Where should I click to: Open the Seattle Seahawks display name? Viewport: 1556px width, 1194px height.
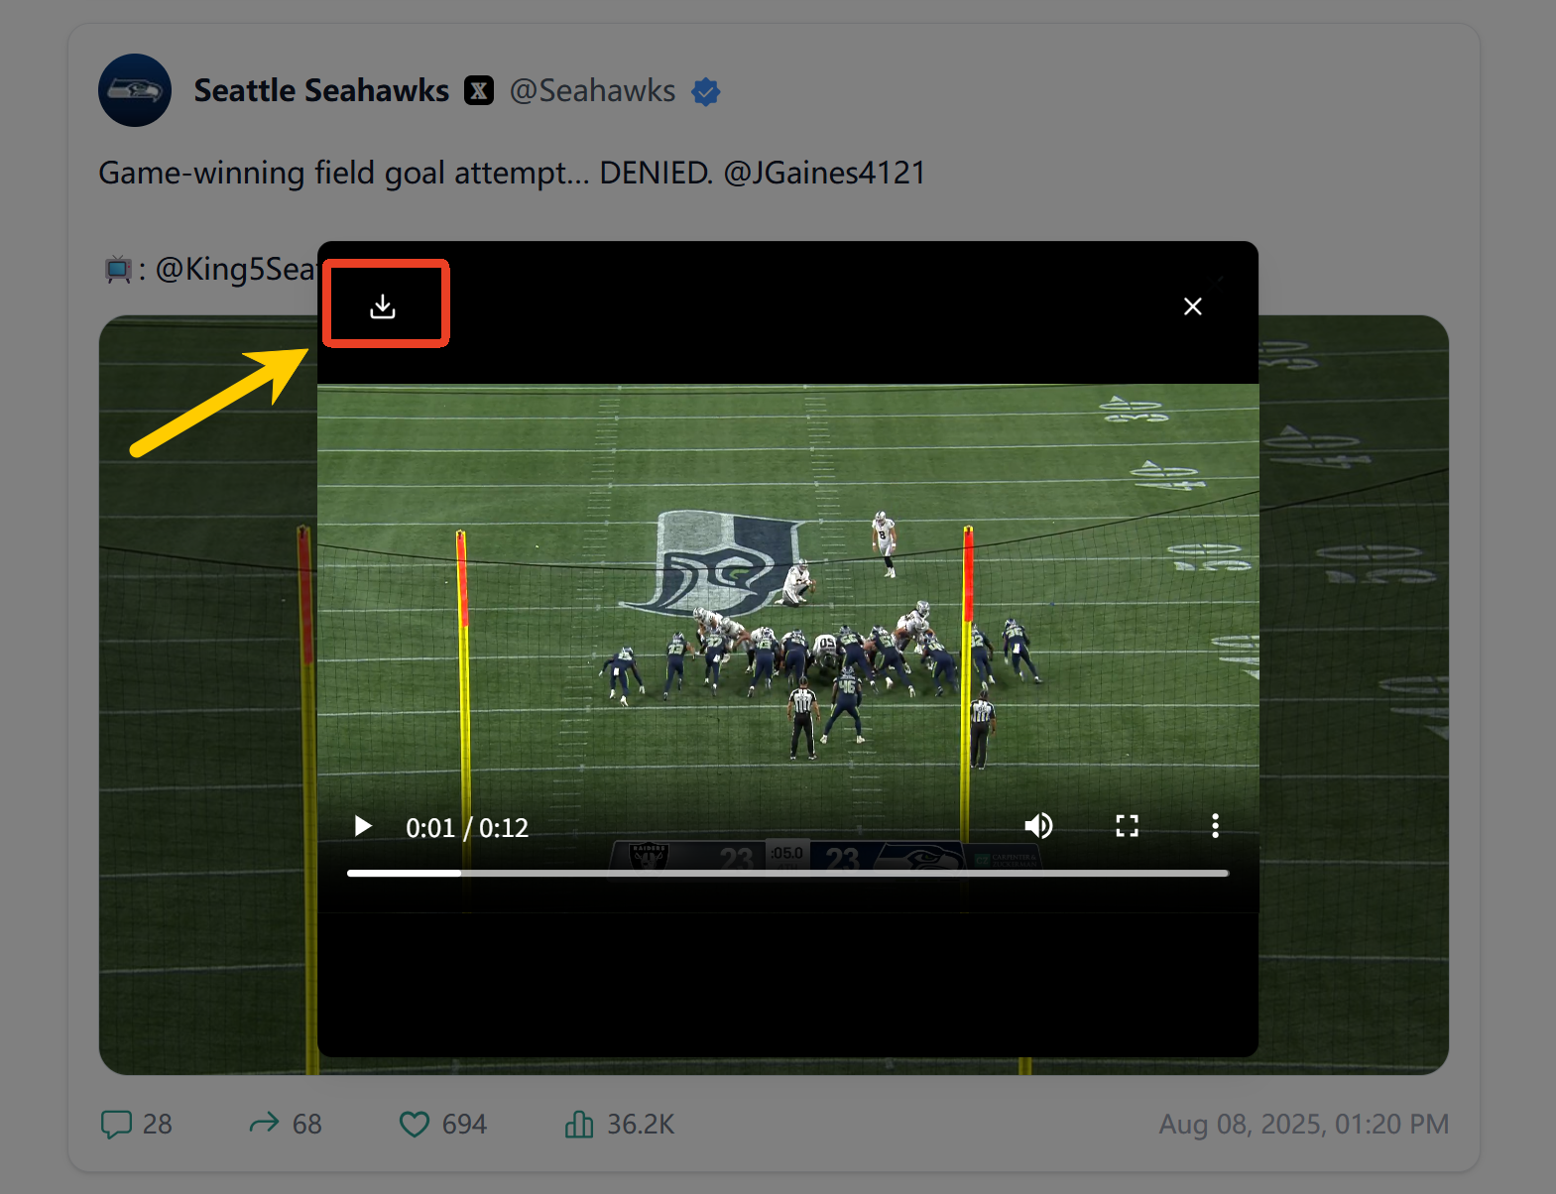321,90
